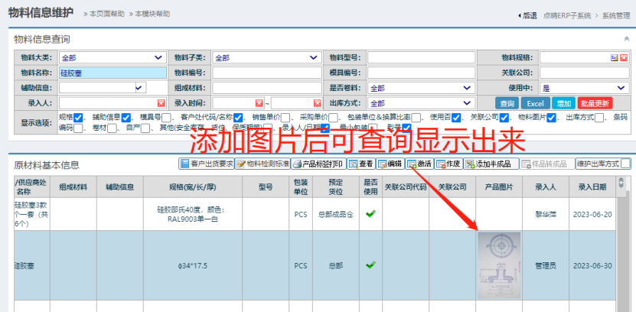Image resolution: width=636 pixels, height=312 pixels.
Task: Open 物料检测标准 from the toolbar
Action: 262,164
